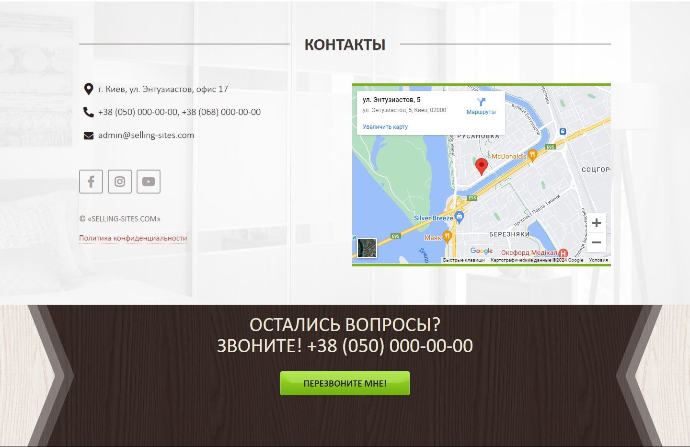Open the map Условия terms link
The height and width of the screenshot is (447, 690).
coord(598,260)
